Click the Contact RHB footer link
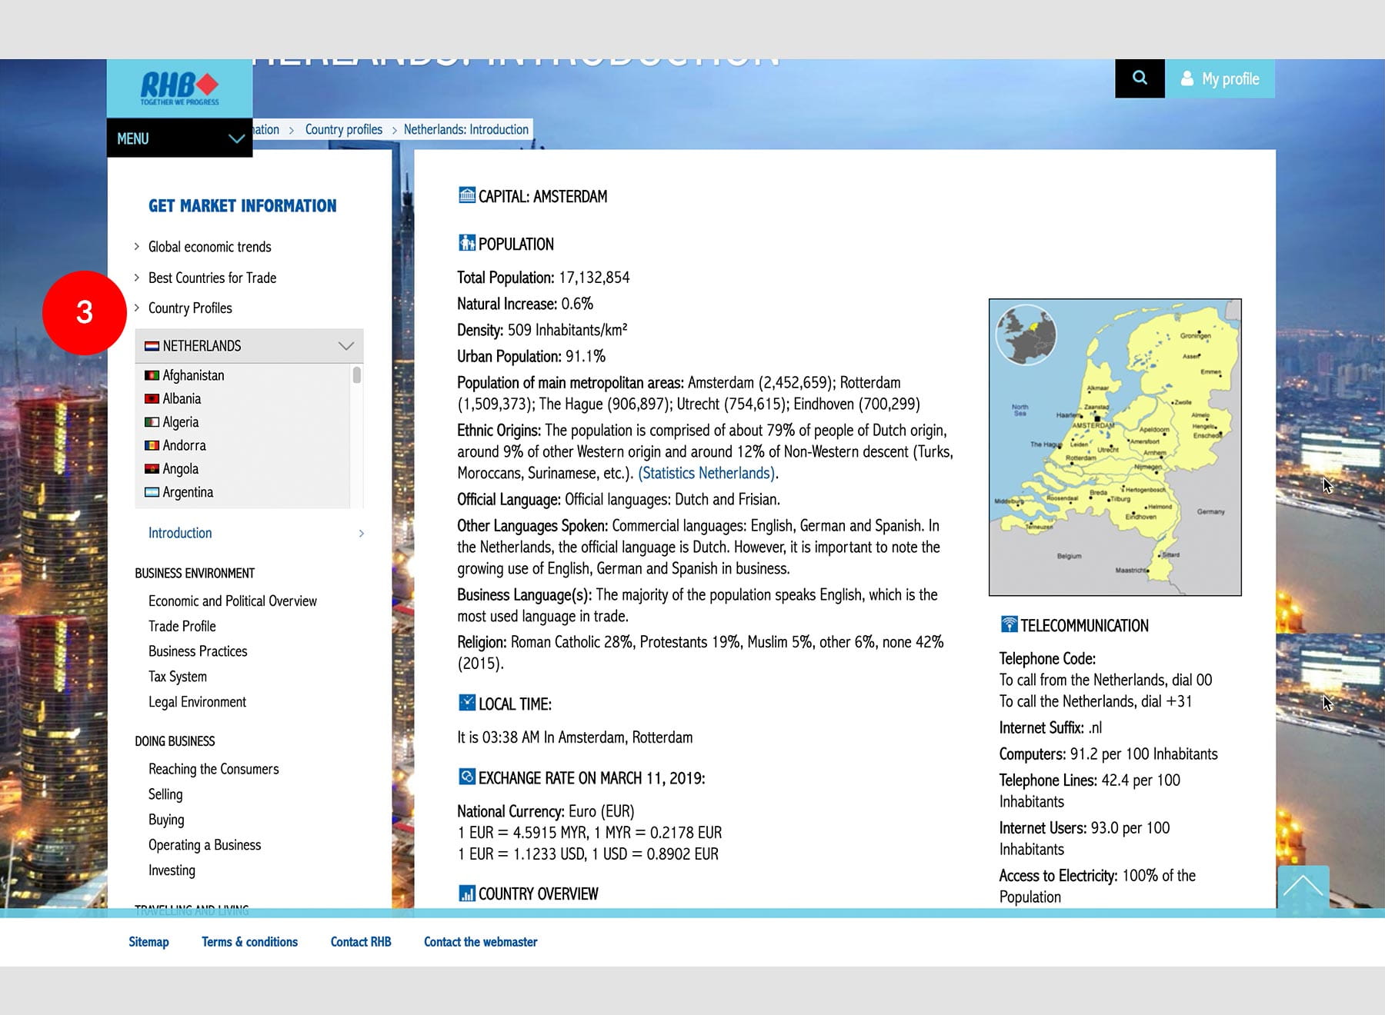The image size is (1385, 1015). [x=360, y=942]
